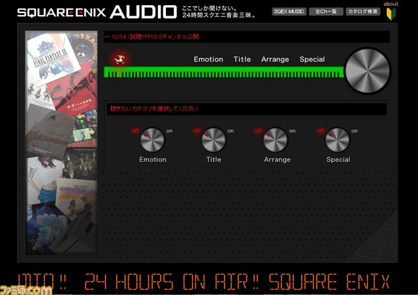This screenshot has width=418, height=295.
Task: Open the カタログ検索 catalog search
Action: point(363,12)
